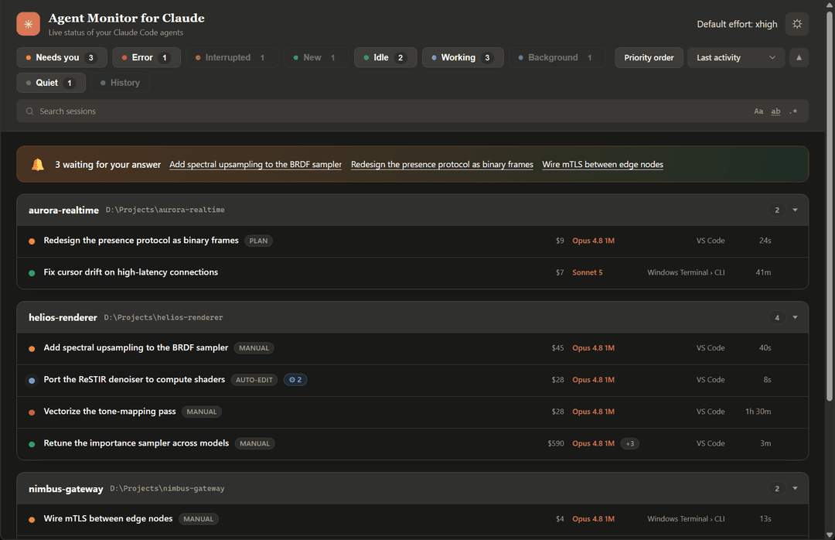Image resolution: width=835 pixels, height=540 pixels.
Task: Click MANUAL badge on 'Wire mTLS between edge nodes'
Action: [x=198, y=519]
